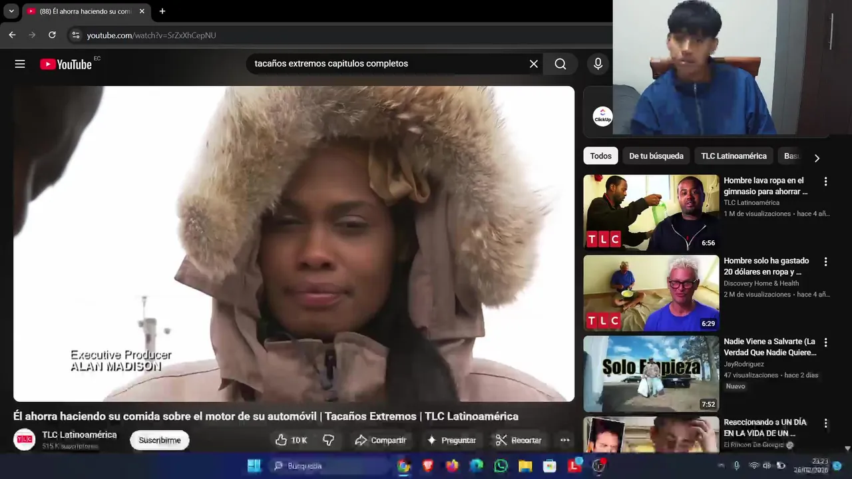Viewport: 852px width, 479px height.
Task: Like the video (10 K)
Action: point(291,440)
